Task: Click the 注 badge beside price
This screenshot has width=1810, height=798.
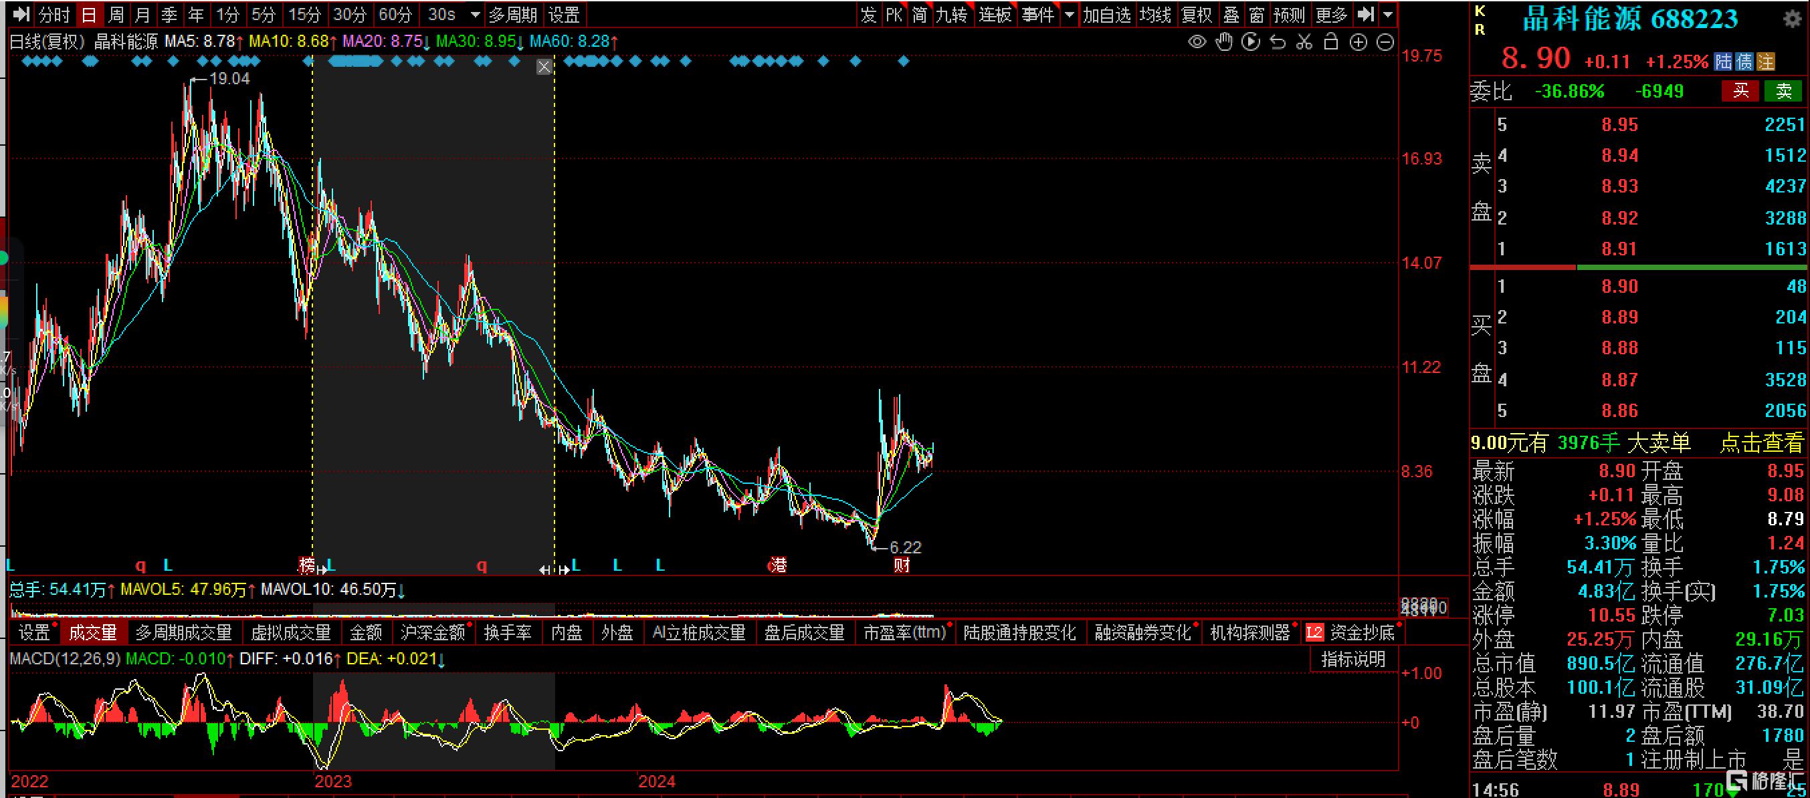Action: coord(1766,61)
